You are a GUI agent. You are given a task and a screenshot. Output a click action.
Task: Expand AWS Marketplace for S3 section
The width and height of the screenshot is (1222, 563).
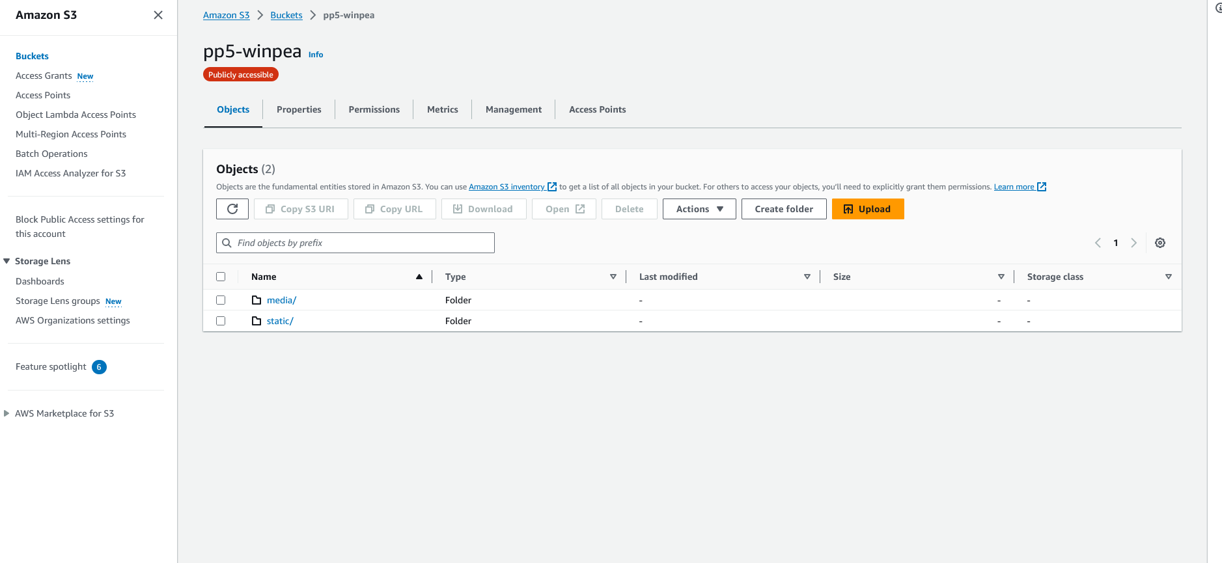7,413
